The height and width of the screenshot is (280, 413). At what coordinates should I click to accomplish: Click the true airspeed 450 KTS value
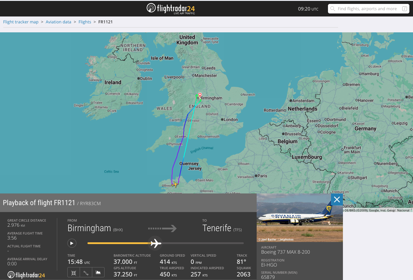tap(168, 274)
